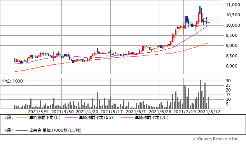Click the green 5-day average legend line
This screenshot has height=145, width=246.
(x=21, y=117)
